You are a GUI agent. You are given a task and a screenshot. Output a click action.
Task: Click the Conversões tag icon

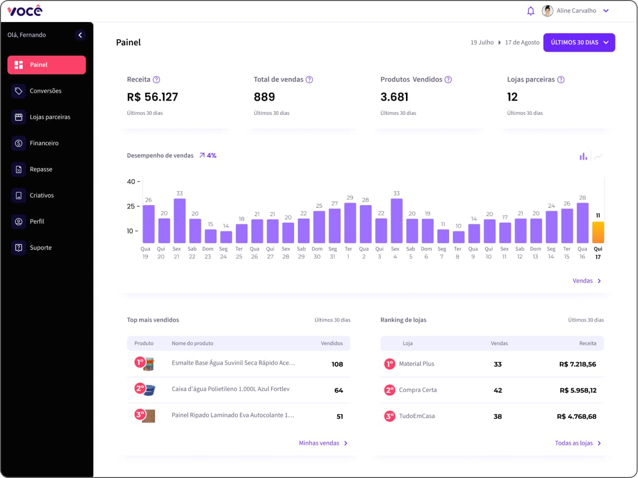pos(19,91)
